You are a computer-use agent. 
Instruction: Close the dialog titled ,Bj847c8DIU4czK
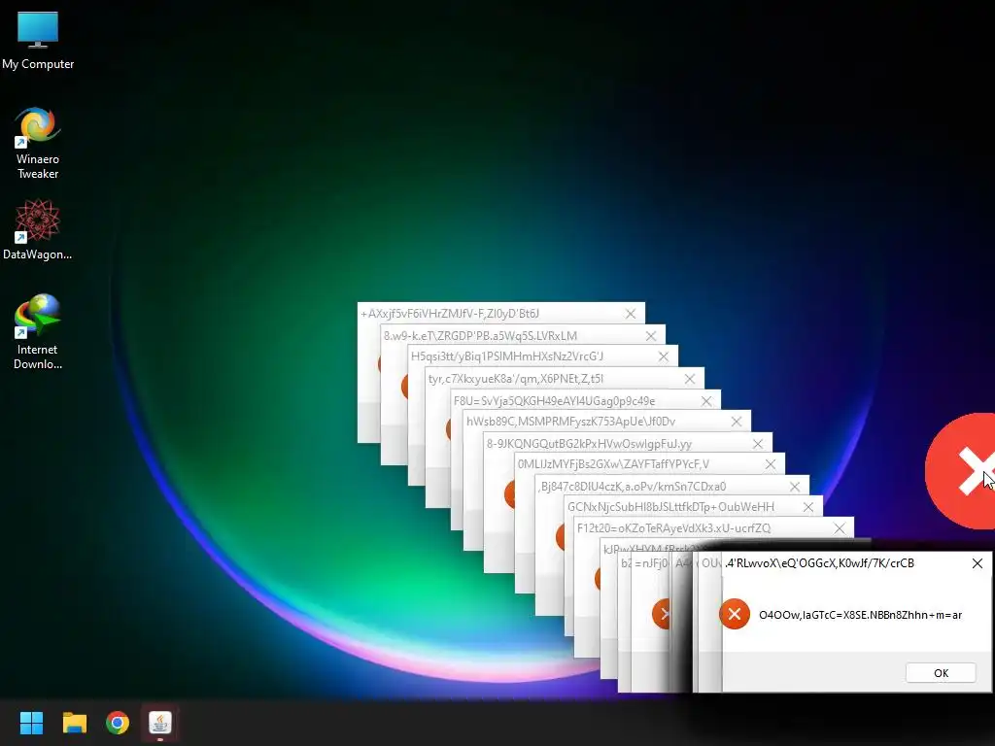pos(795,487)
